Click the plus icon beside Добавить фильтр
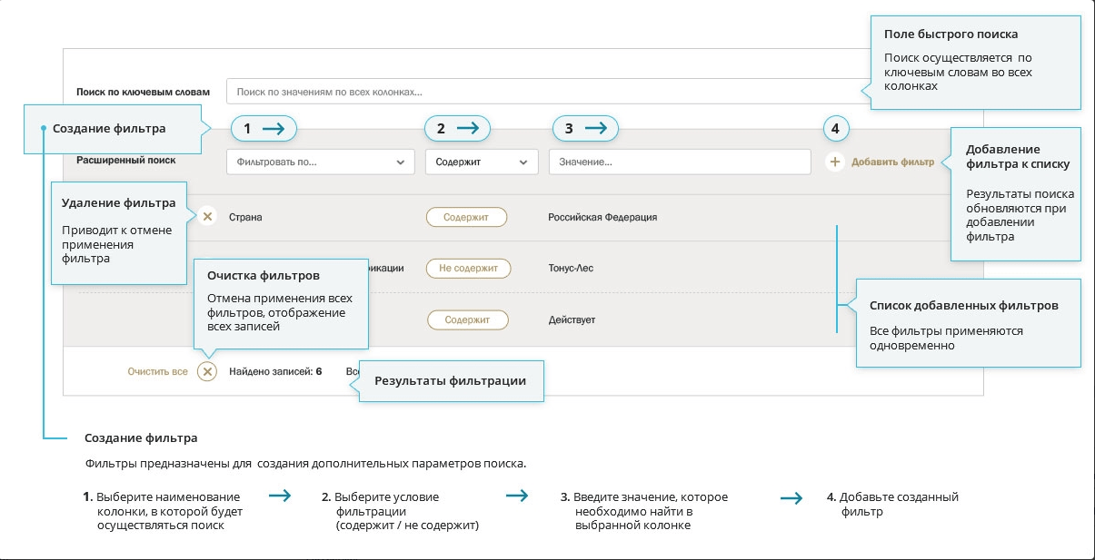 [x=835, y=162]
